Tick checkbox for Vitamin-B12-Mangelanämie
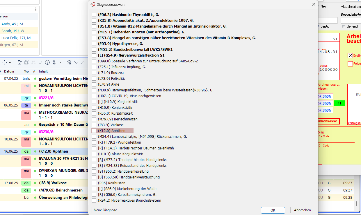The width and height of the screenshot is (361, 215). (x=94, y=26)
